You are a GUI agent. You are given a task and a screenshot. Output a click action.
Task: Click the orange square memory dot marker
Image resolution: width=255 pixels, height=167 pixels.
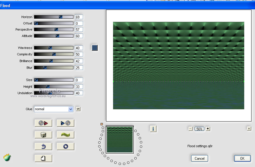point(102,124)
